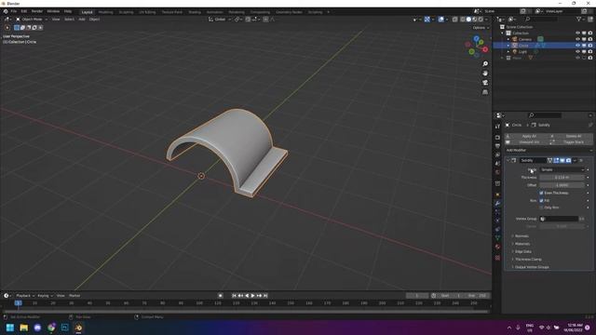596x335 pixels.
Task: Expand the Thickness Clamp subpanel
Action: point(528,259)
